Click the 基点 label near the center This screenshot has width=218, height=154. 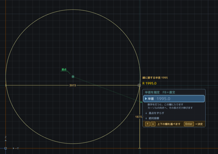pos(64,69)
